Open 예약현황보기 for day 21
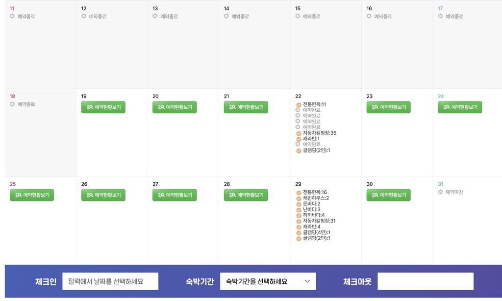The height and width of the screenshot is (301, 502). coord(246,107)
